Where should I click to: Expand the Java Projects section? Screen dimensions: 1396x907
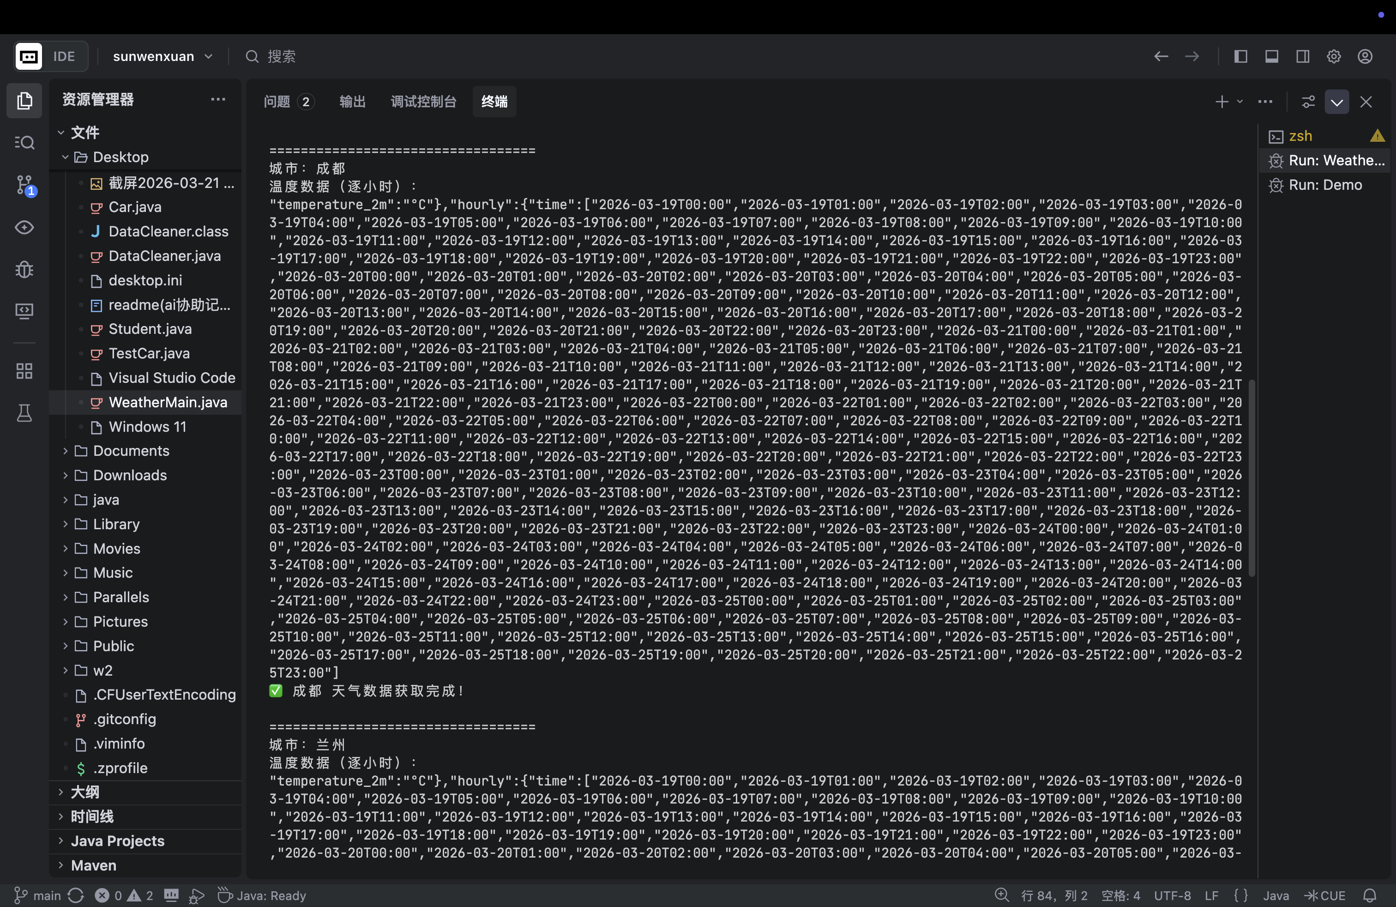click(117, 840)
